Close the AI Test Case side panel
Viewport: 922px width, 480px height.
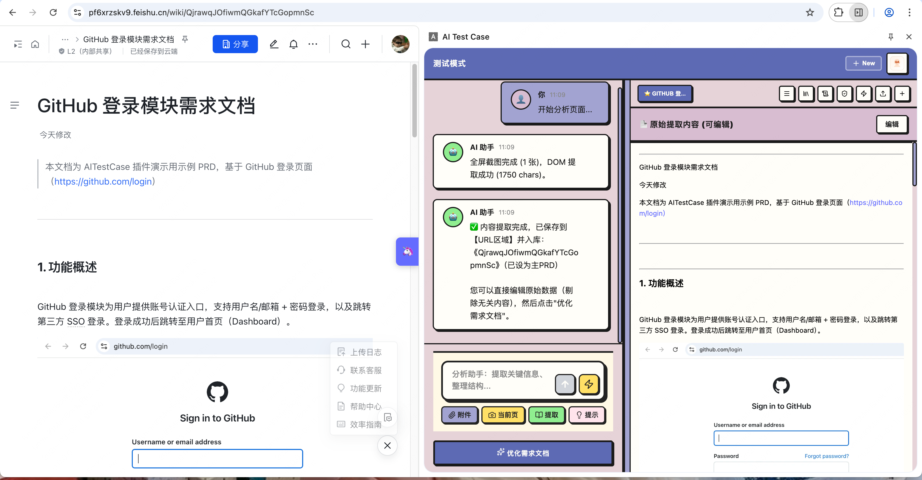click(909, 37)
